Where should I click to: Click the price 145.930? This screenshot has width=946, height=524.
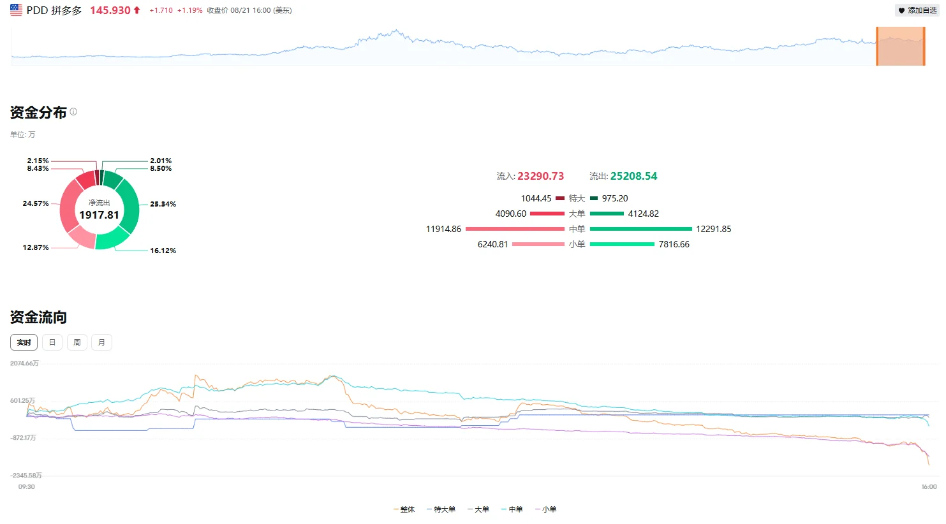pyautogui.click(x=110, y=10)
